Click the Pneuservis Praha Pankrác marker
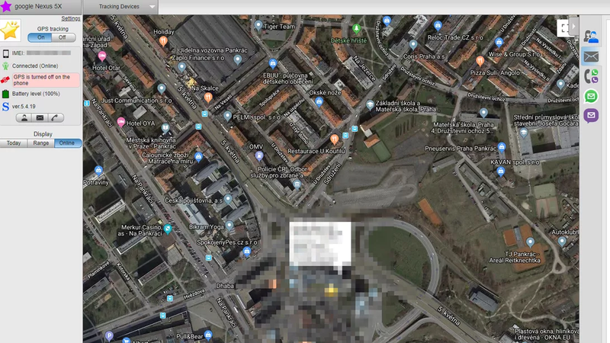The height and width of the screenshot is (343, 610). pyautogui.click(x=502, y=147)
